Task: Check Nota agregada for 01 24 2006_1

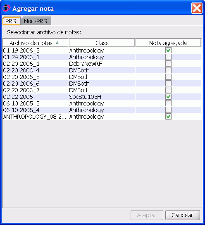Action: (x=168, y=57)
